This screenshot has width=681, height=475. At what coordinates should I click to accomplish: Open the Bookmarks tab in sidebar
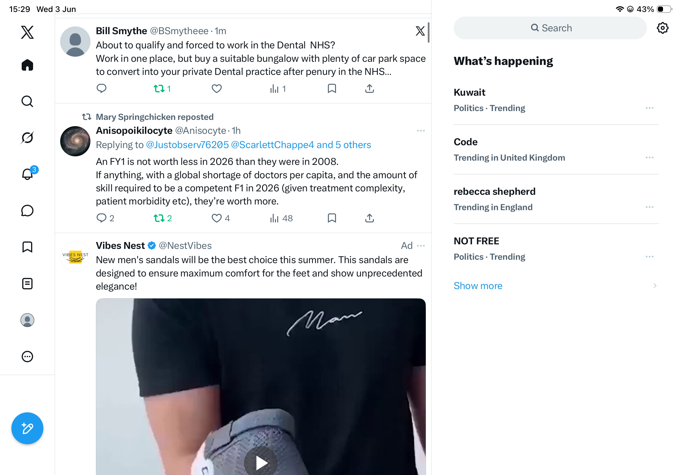coord(27,247)
